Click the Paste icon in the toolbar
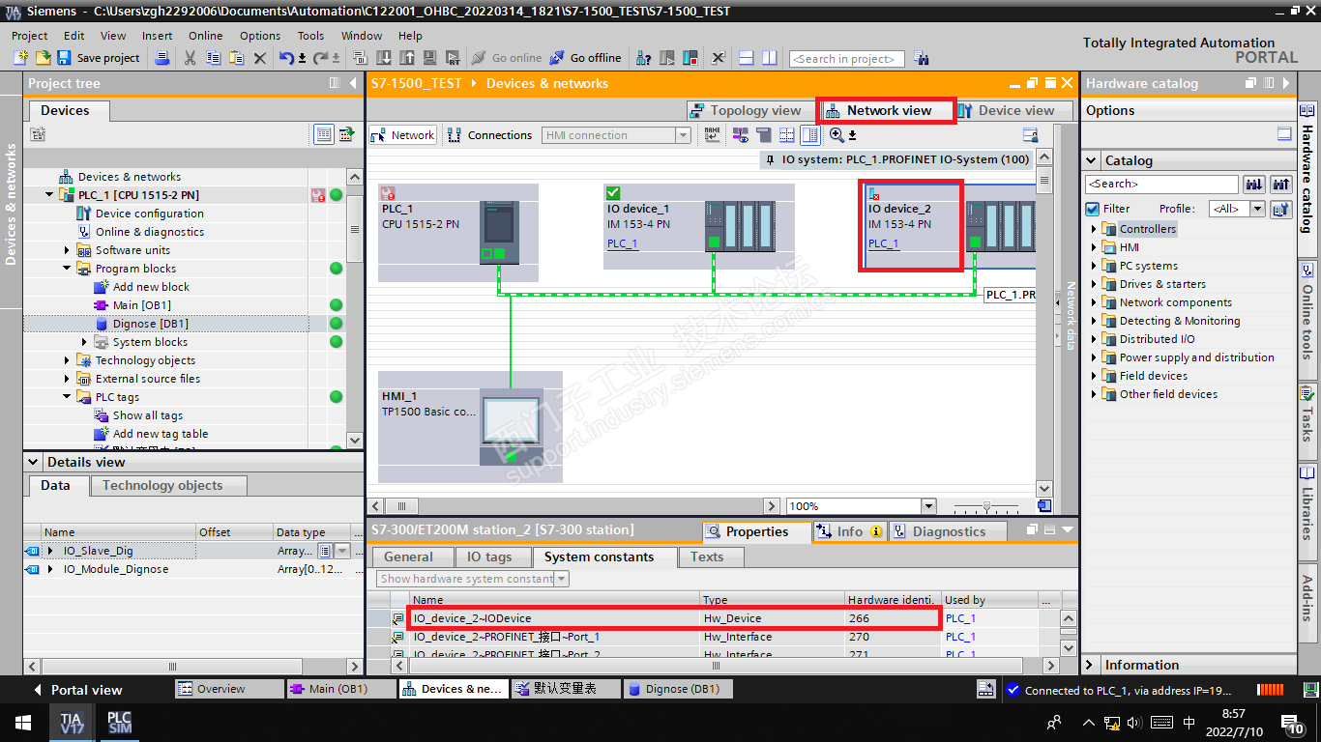Viewport: 1321px width, 742px height. 236,58
